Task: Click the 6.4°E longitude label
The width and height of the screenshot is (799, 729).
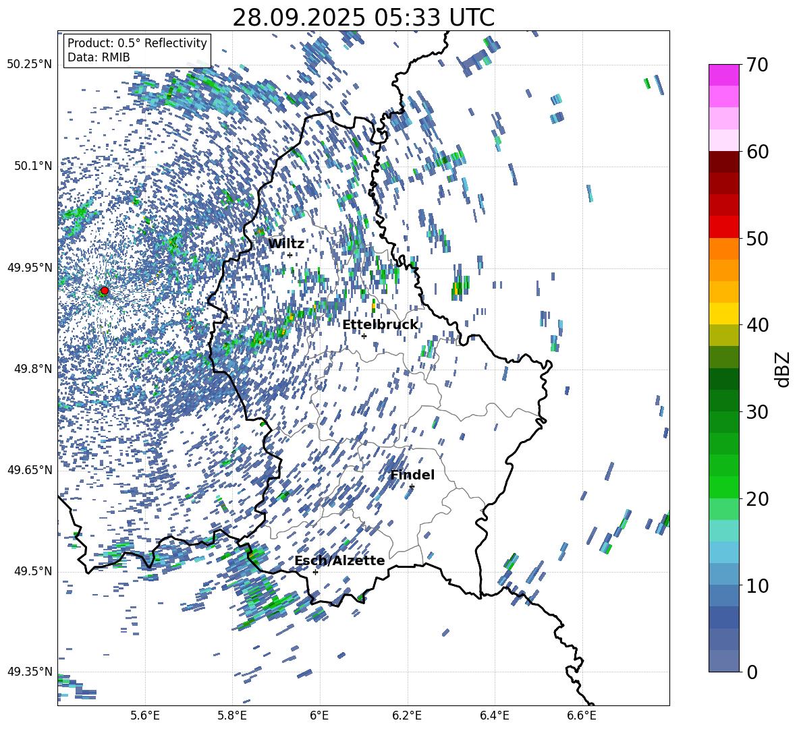Action: click(494, 716)
